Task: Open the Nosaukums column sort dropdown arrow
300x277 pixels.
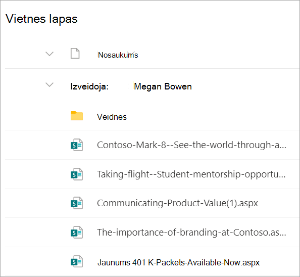Action: 131,53
